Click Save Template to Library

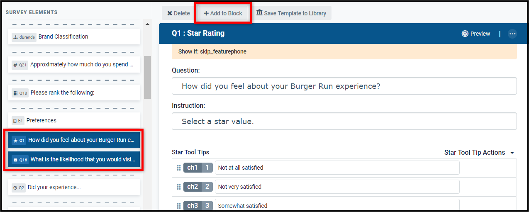(x=291, y=13)
